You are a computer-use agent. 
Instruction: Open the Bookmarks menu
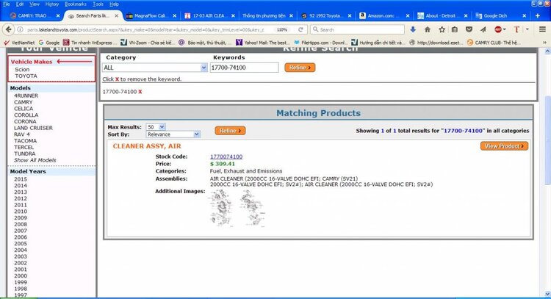(76, 4)
